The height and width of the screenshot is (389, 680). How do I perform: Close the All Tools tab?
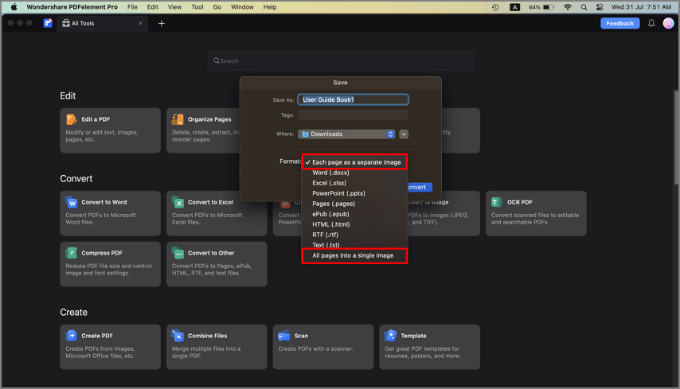(140, 23)
